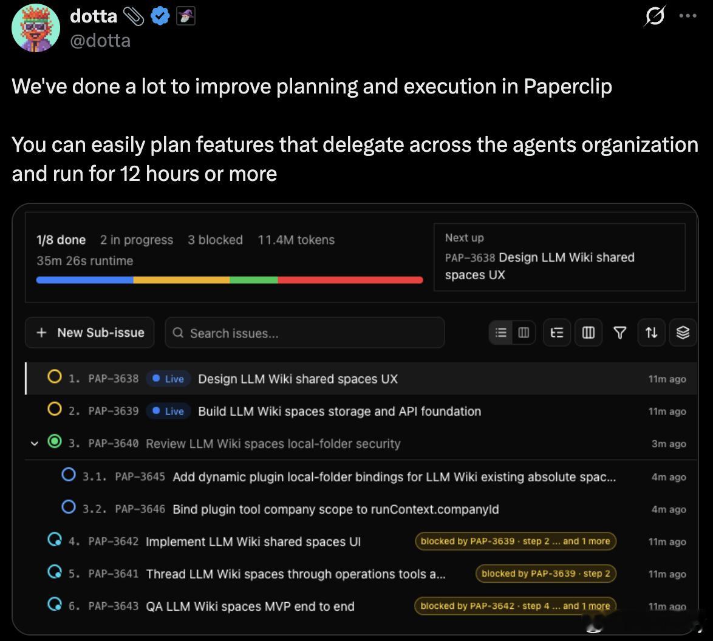This screenshot has height=641, width=713.
Task: Click green segment of progress bar
Action: click(x=254, y=280)
